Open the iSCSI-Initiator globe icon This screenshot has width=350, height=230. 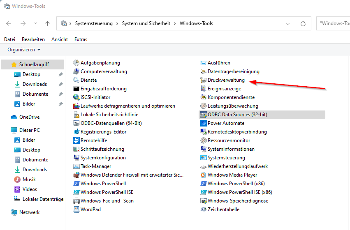click(76, 97)
